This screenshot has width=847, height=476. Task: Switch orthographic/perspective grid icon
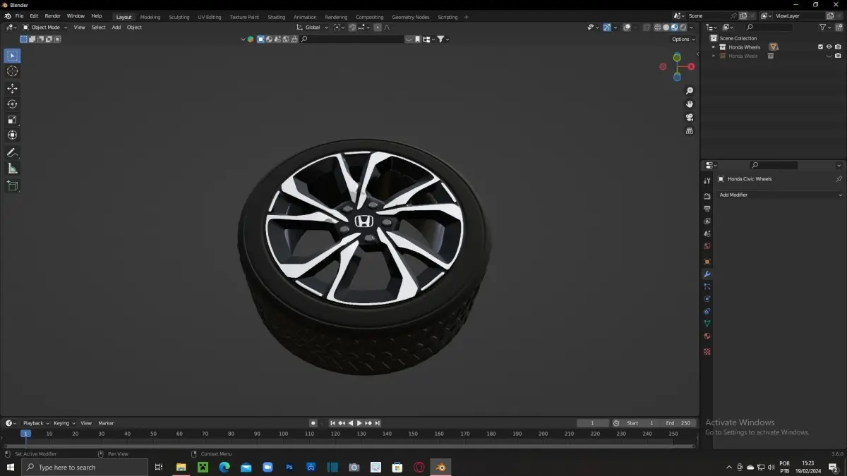pyautogui.click(x=690, y=130)
